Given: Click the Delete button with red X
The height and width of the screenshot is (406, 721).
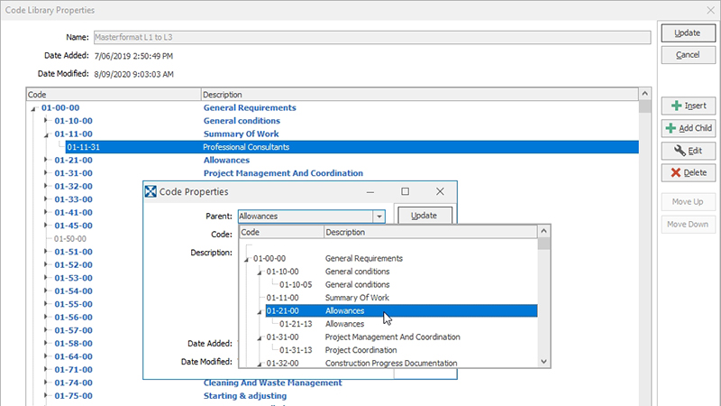Looking at the screenshot, I should (689, 172).
